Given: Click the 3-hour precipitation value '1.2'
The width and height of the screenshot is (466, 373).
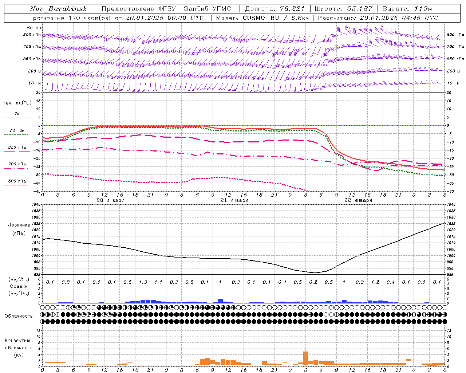Looking at the screenshot, I should pos(375,282).
